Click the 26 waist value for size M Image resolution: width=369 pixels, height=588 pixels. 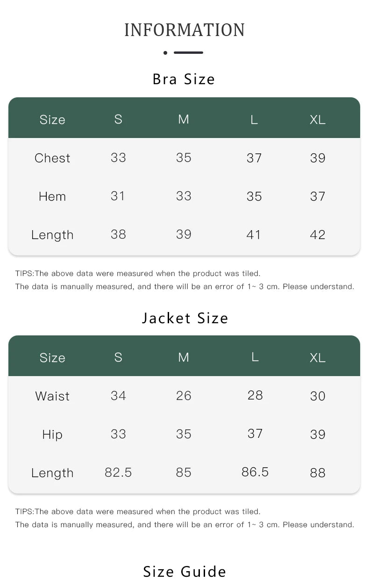(184, 396)
